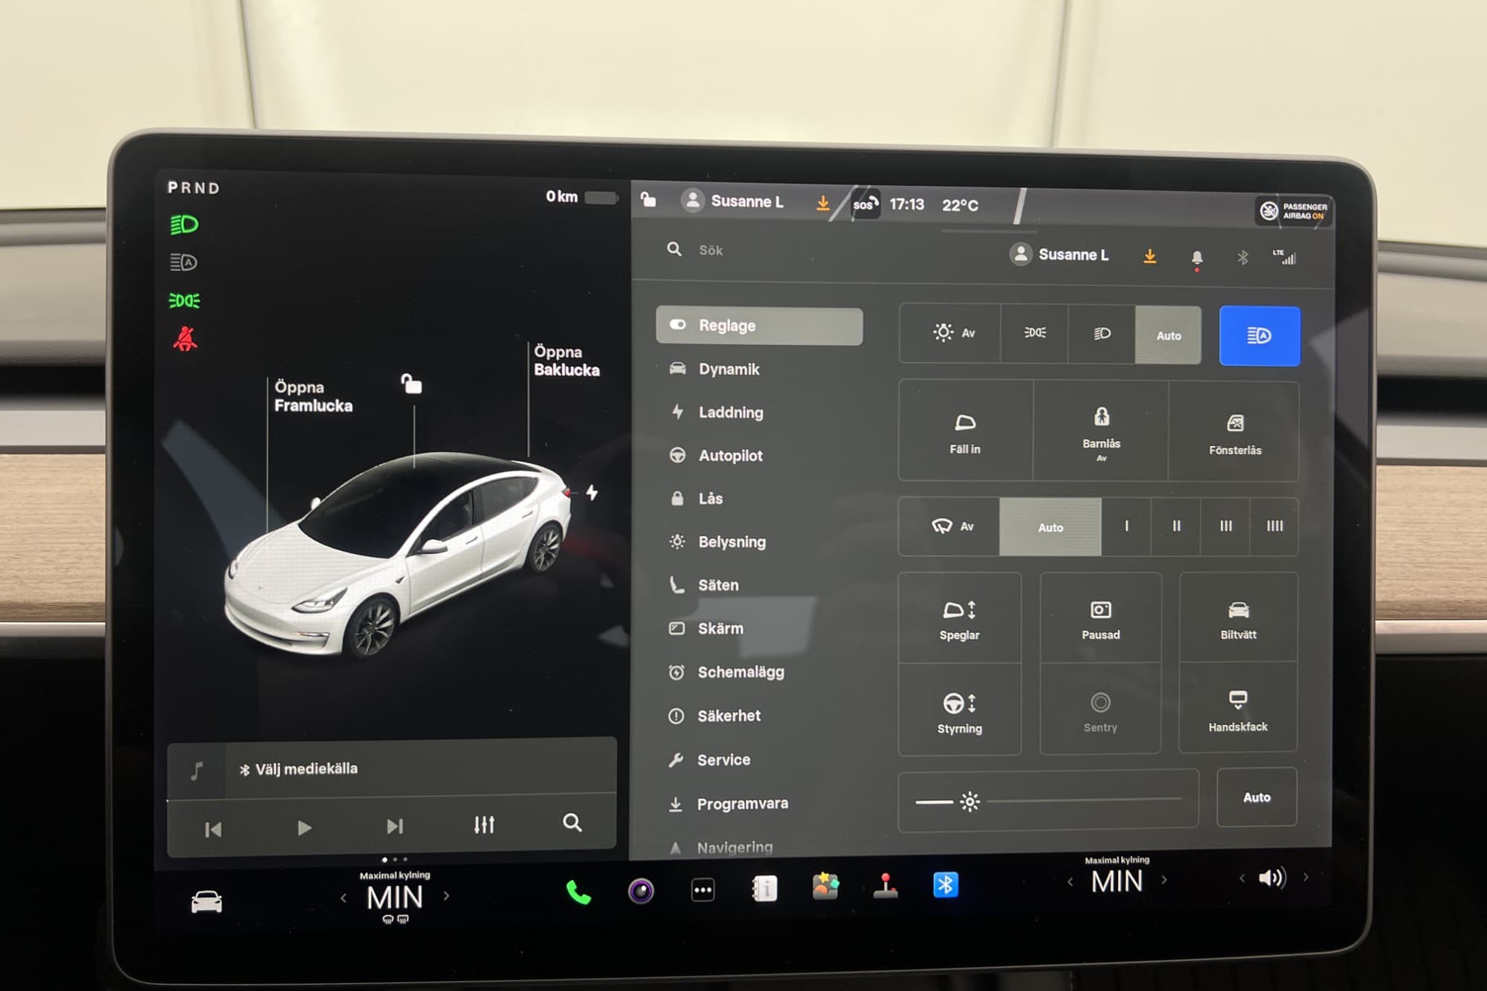1487x991 pixels.
Task: Tap the Fäll in mirrors tile
Action: [965, 431]
